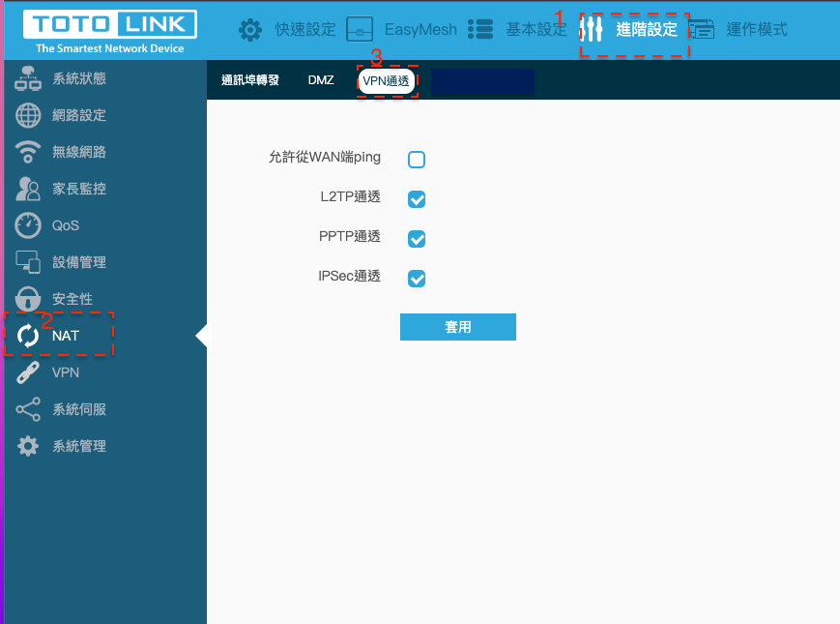Click the 允許從WAN端ping label text
Viewport: 840px width, 624px height.
(x=325, y=157)
